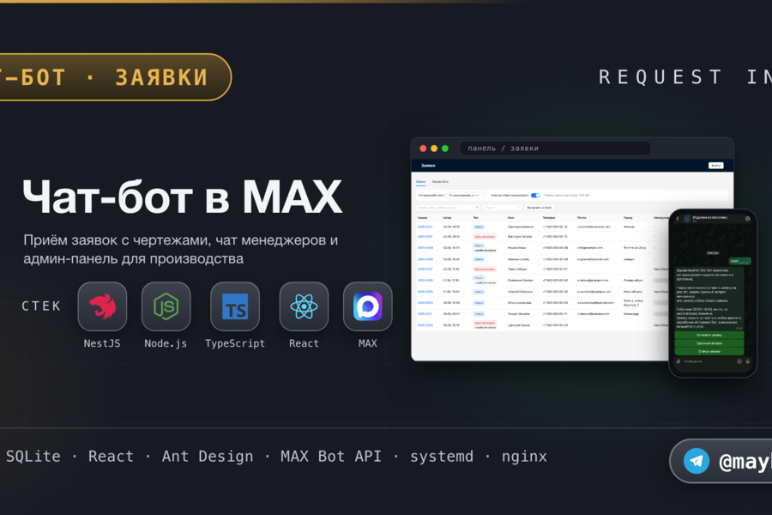The height and width of the screenshot is (515, 772).
Task: Click the start message bubble in phone chat
Action: (739, 261)
